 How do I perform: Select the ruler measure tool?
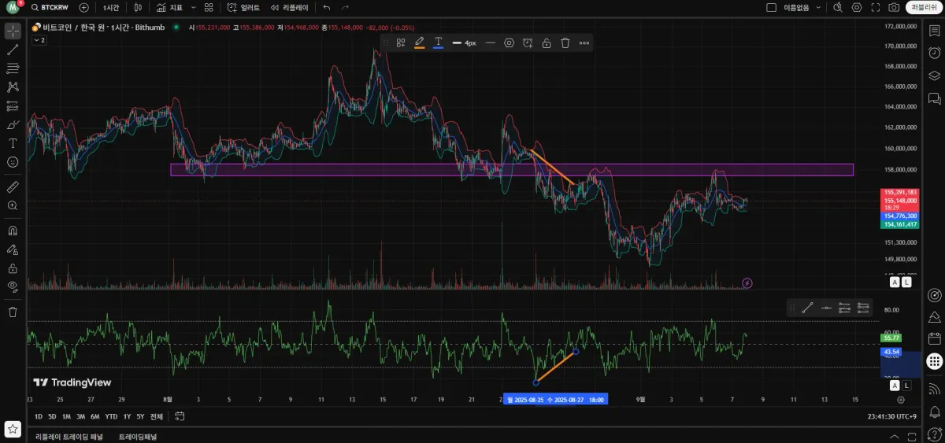click(x=13, y=187)
